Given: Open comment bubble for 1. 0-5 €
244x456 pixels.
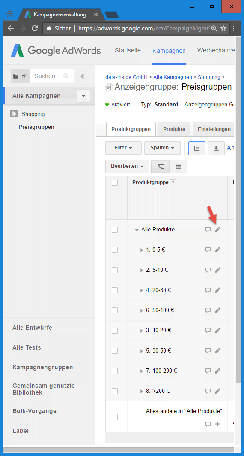Looking at the screenshot, I should tap(208, 249).
